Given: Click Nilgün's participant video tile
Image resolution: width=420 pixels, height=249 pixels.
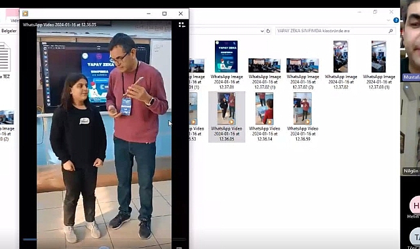Looking at the screenshot, I should tap(410, 129).
